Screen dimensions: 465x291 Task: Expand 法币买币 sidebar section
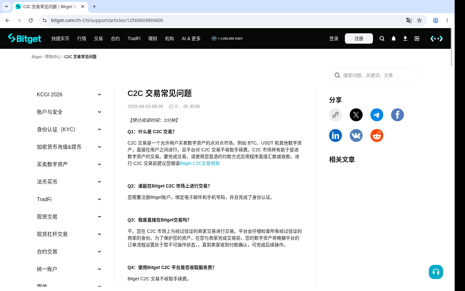pyautogui.click(x=69, y=182)
